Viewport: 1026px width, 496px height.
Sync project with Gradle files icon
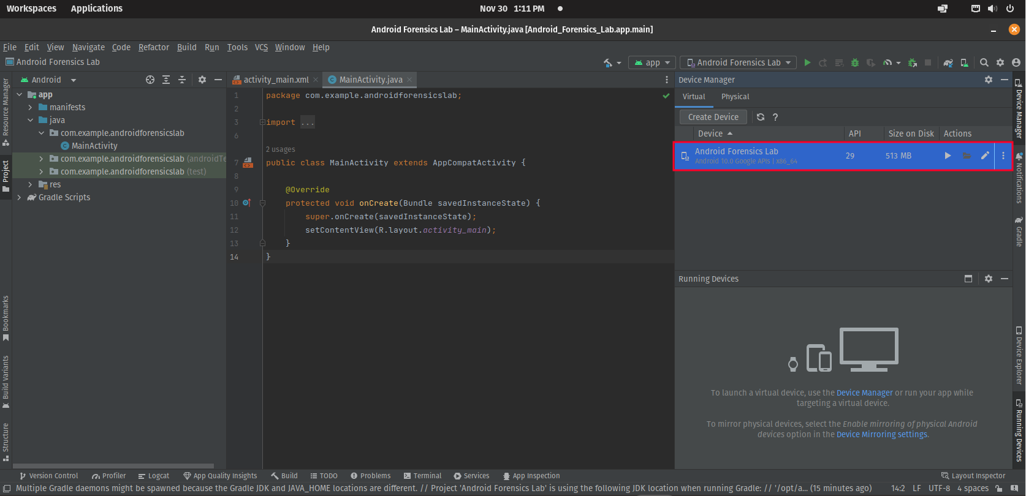948,62
